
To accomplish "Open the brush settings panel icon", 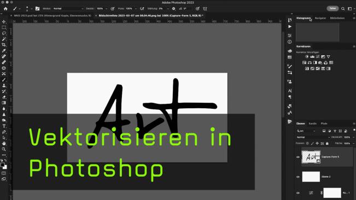I will (x=38, y=9).
